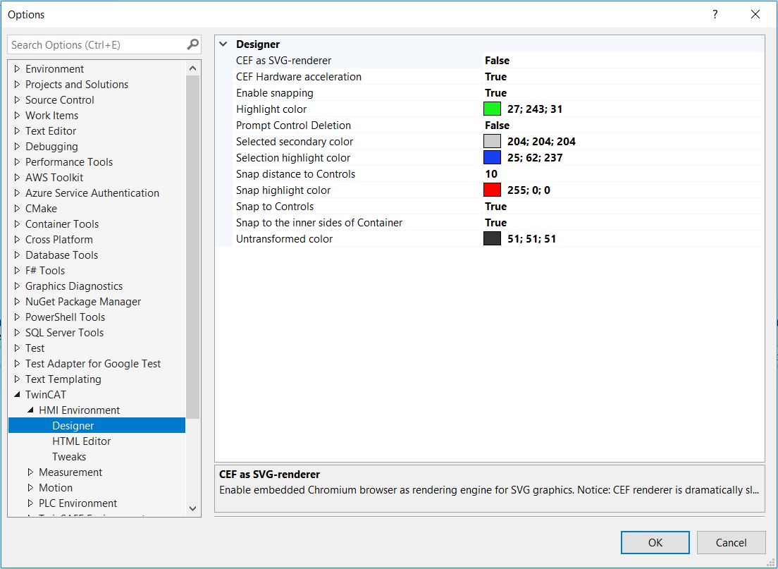Click False value of CEF as SVG-renderer

(497, 60)
